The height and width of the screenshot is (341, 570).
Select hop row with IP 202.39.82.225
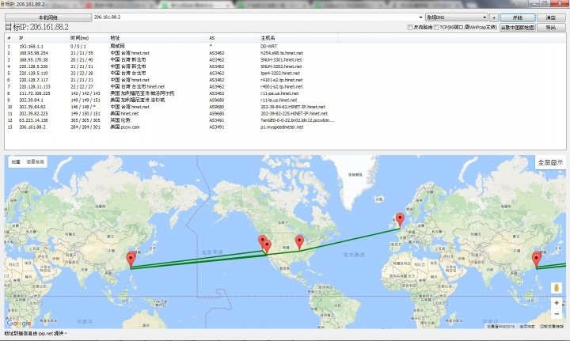[x=171, y=114]
